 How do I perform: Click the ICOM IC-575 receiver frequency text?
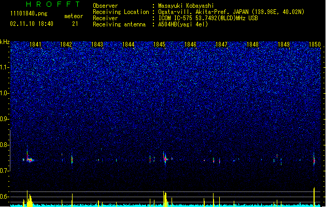(x=208, y=18)
